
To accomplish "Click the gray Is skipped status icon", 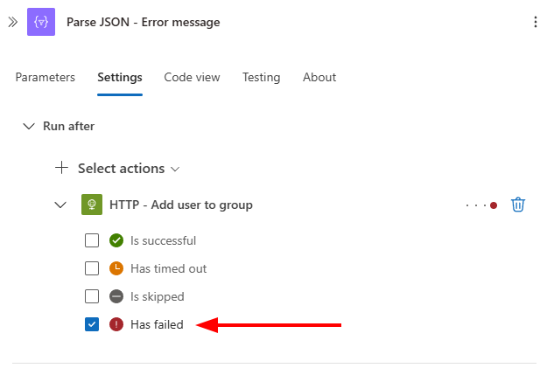I will tap(116, 296).
